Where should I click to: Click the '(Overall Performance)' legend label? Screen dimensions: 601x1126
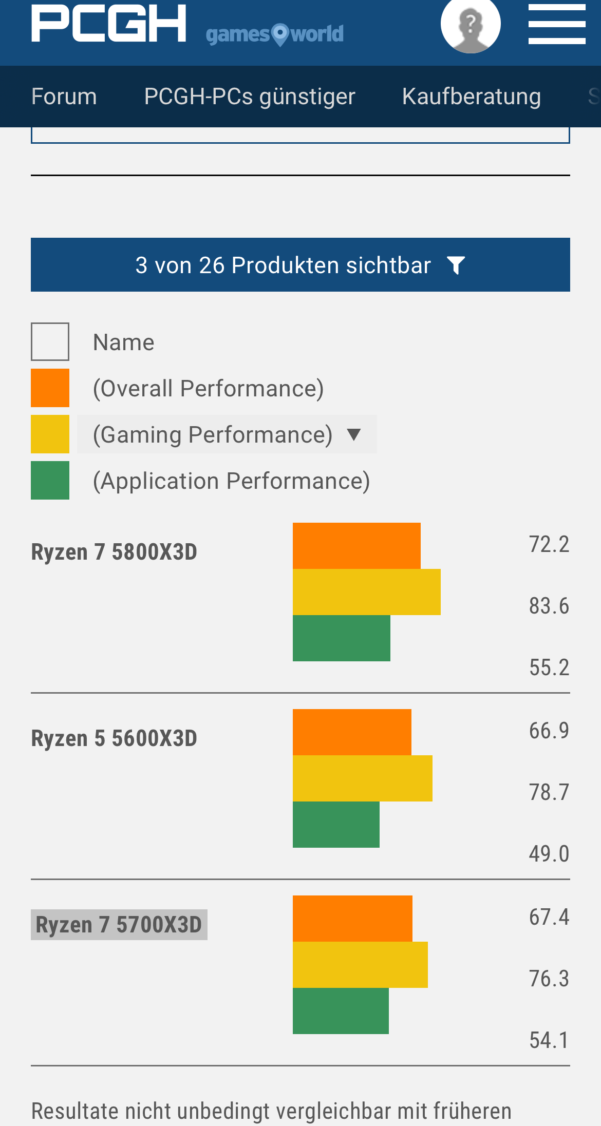coord(208,389)
